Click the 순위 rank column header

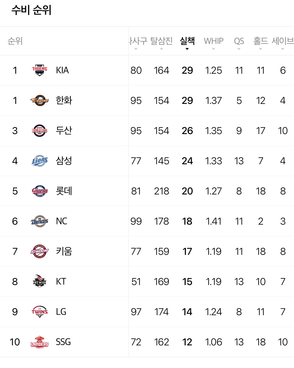pos(15,41)
